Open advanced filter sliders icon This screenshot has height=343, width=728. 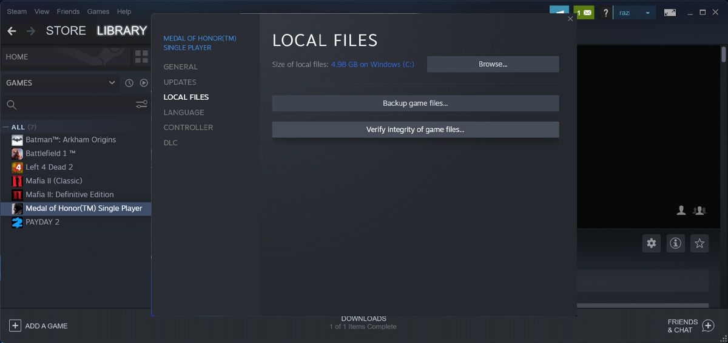coord(141,105)
